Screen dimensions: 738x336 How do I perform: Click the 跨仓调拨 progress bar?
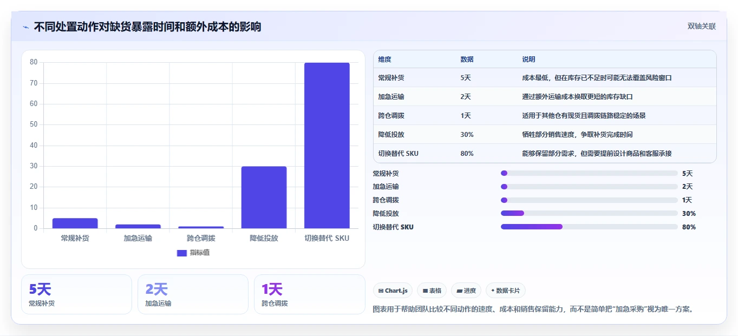[589, 200]
